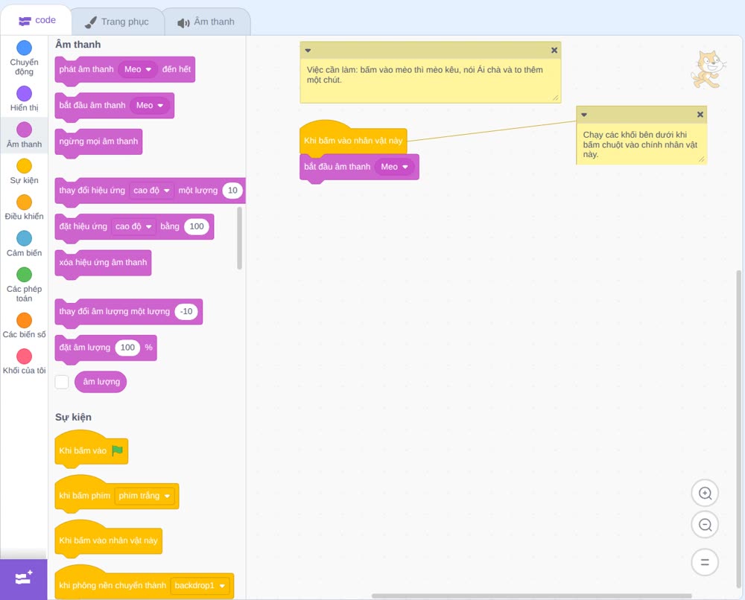This screenshot has width=745, height=600.
Task: Select the Âm thanh category circle in sidebar
Action: coord(25,130)
